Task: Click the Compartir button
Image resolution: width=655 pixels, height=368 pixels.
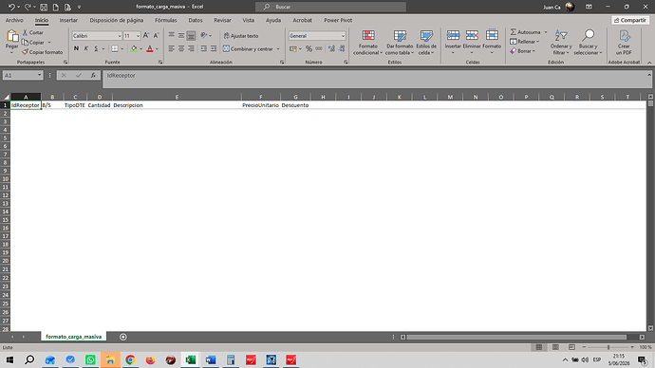Action: tap(630, 21)
